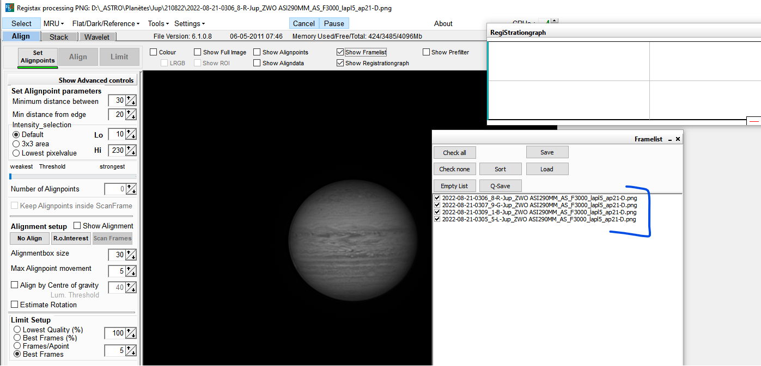Click Check none in Framelist
The image size is (761, 366).
tap(454, 169)
